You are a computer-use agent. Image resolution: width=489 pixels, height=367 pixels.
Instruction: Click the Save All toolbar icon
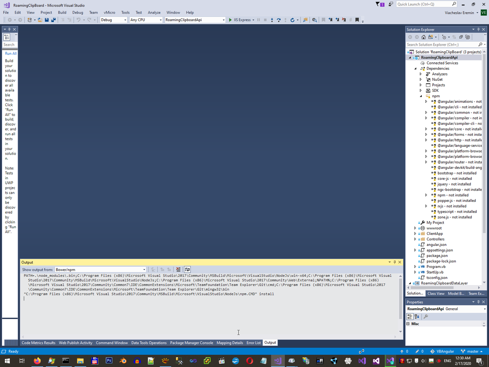tap(54, 20)
